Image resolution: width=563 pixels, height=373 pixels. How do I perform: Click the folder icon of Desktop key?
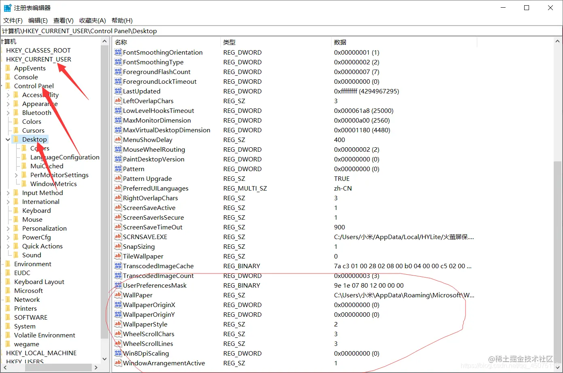(x=16, y=139)
